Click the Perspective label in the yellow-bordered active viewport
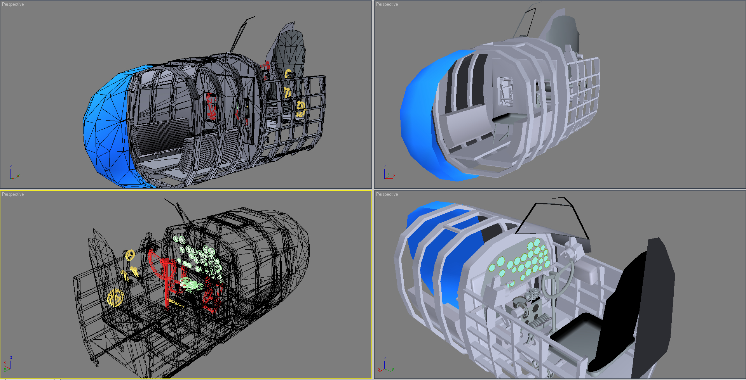 click(13, 194)
